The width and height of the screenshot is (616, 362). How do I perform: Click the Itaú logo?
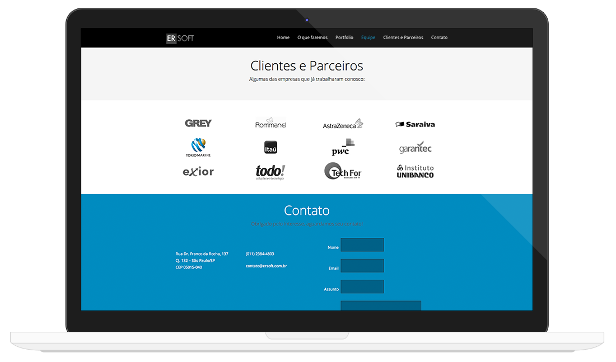270,147
